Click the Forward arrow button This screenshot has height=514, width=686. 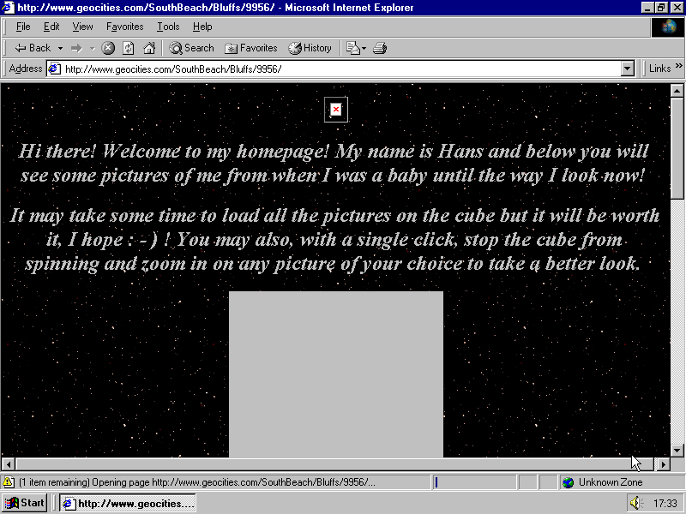(76, 48)
